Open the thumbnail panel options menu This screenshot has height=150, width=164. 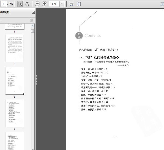click(x=1, y=20)
